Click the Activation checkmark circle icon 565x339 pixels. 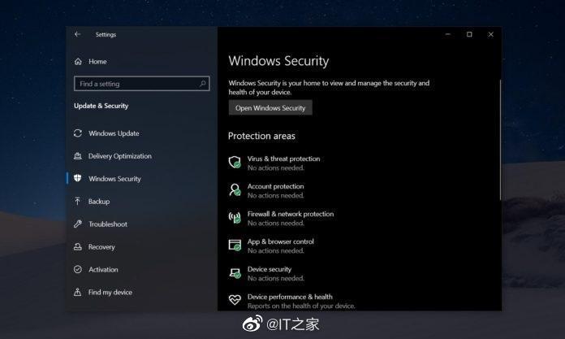pos(77,269)
